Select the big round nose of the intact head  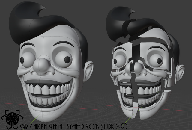tap(42, 66)
